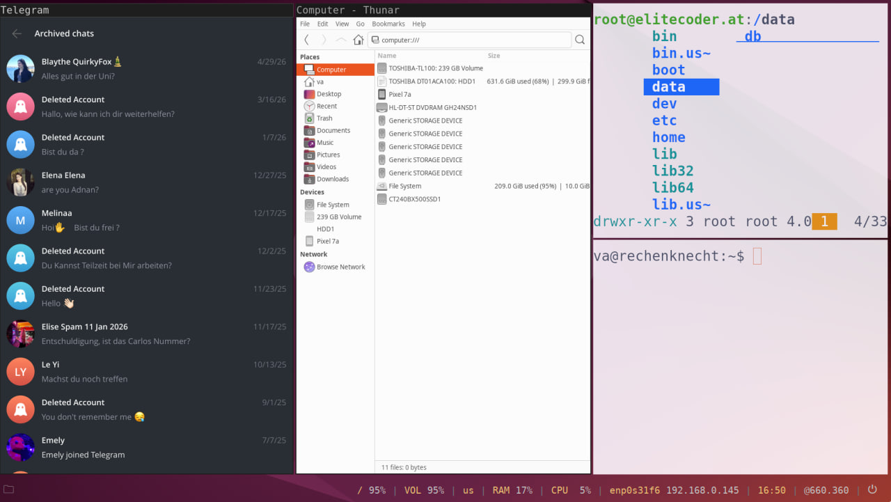Click the Browse Network globe icon

pos(310,267)
